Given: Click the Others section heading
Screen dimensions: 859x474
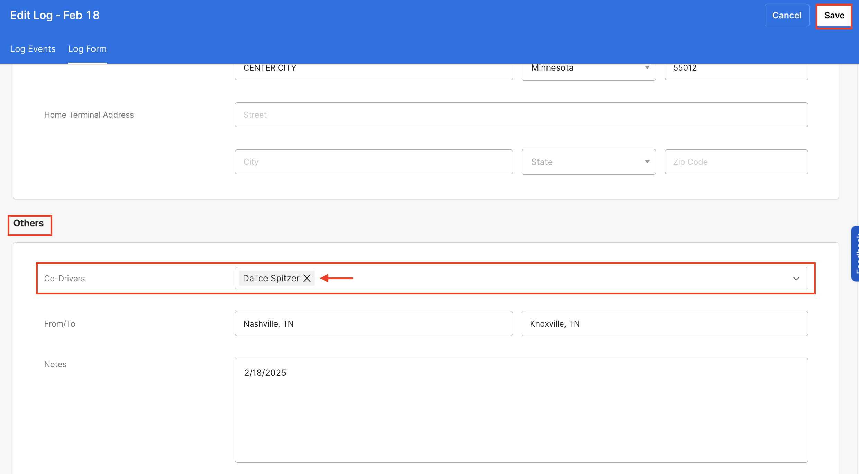Looking at the screenshot, I should click(29, 224).
